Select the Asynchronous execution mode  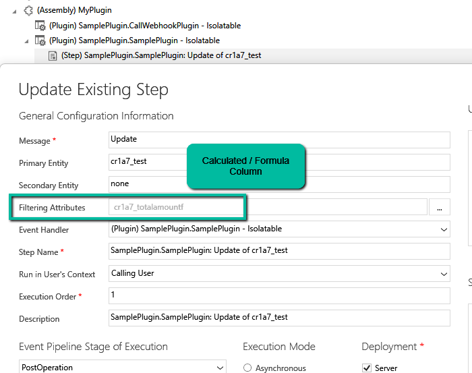[247, 368]
